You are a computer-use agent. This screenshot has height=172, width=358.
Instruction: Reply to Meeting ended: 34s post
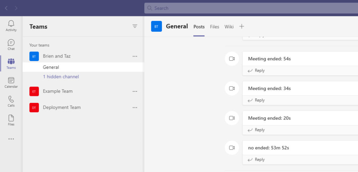tap(256, 100)
